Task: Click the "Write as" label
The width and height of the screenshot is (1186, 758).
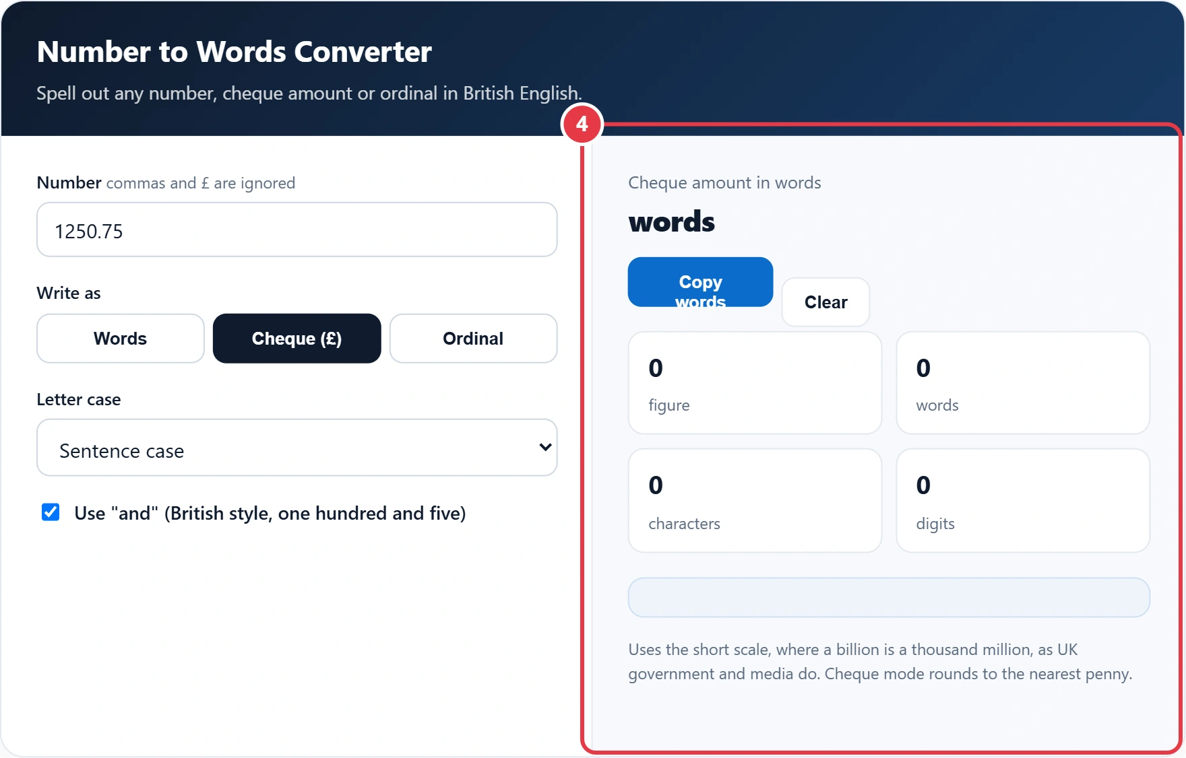Action: [69, 293]
